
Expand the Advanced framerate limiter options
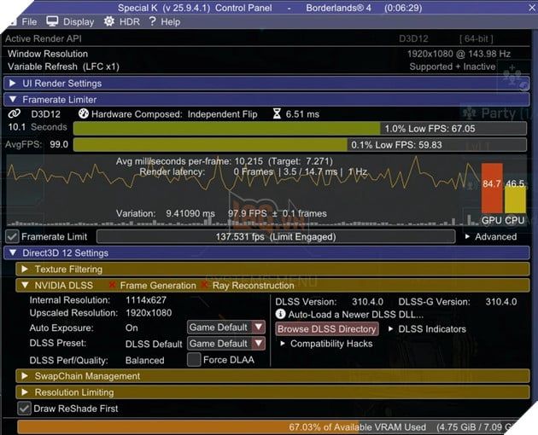click(x=491, y=236)
